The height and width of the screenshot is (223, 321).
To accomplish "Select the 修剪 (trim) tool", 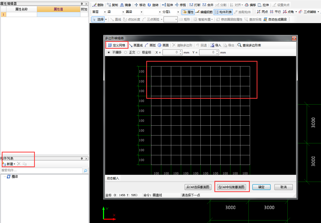I will point(180,5).
